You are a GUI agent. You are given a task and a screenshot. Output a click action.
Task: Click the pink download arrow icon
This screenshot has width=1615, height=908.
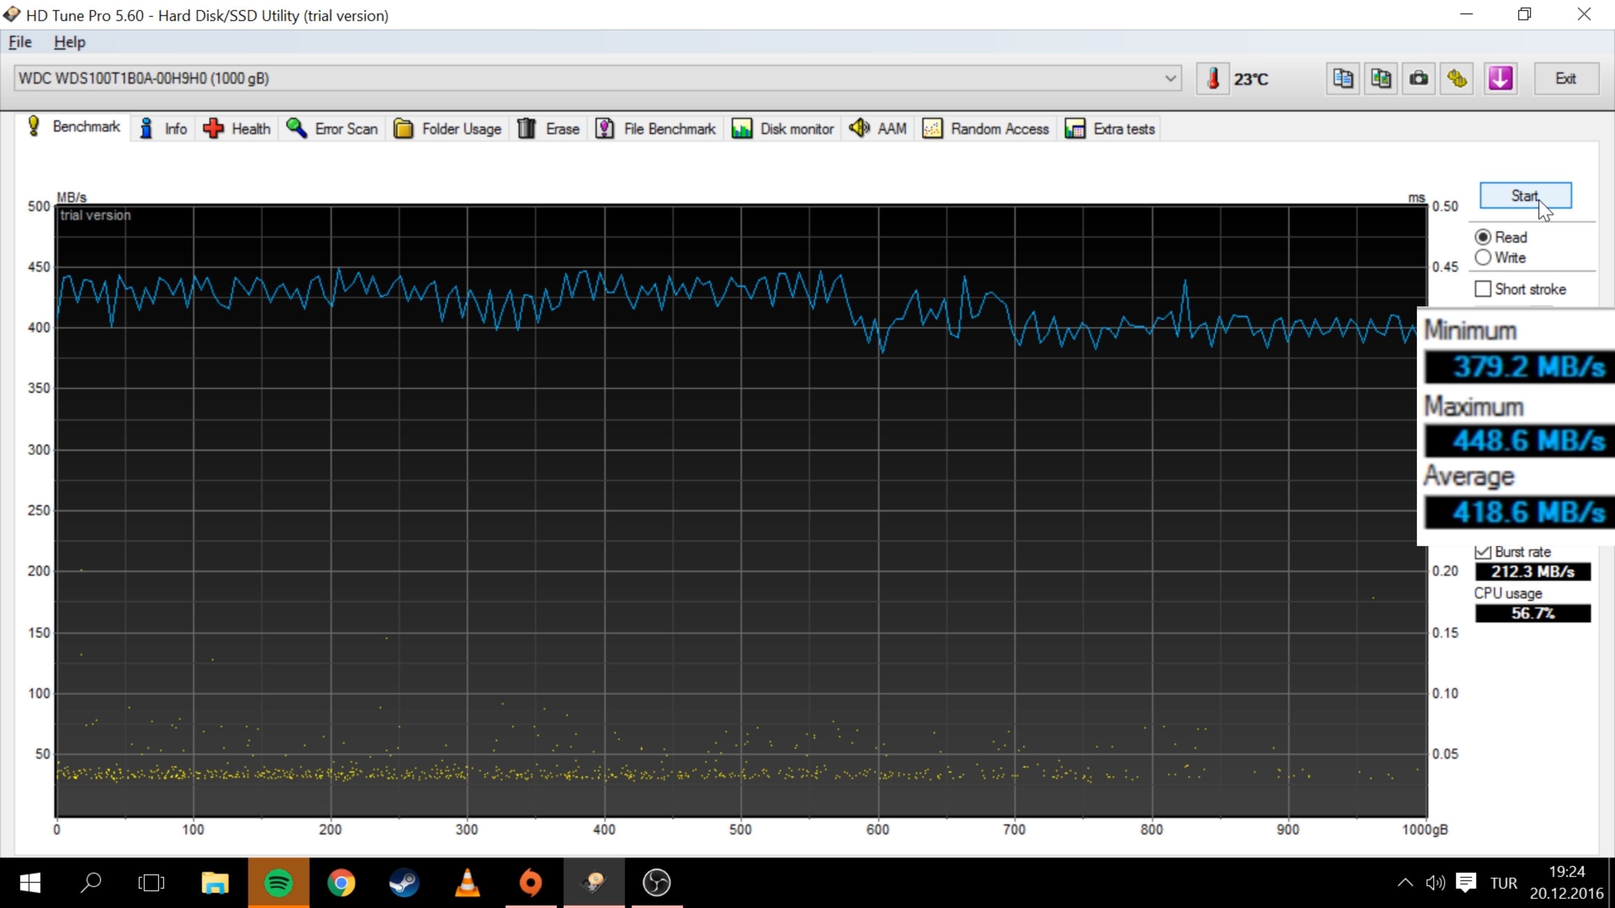coord(1500,78)
